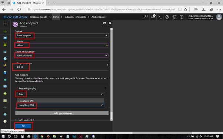Open Edge settings and more menu

pyautogui.click(x=219, y=9)
